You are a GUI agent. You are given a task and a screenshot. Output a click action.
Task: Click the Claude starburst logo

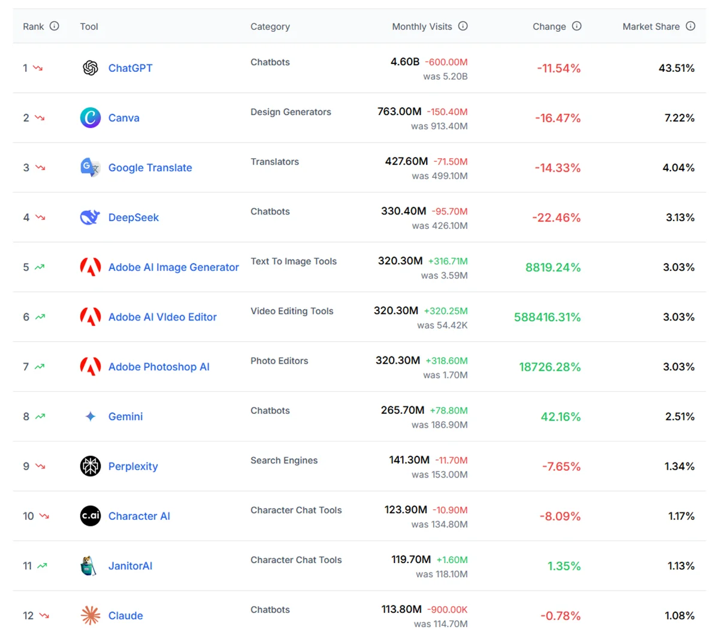(x=90, y=615)
